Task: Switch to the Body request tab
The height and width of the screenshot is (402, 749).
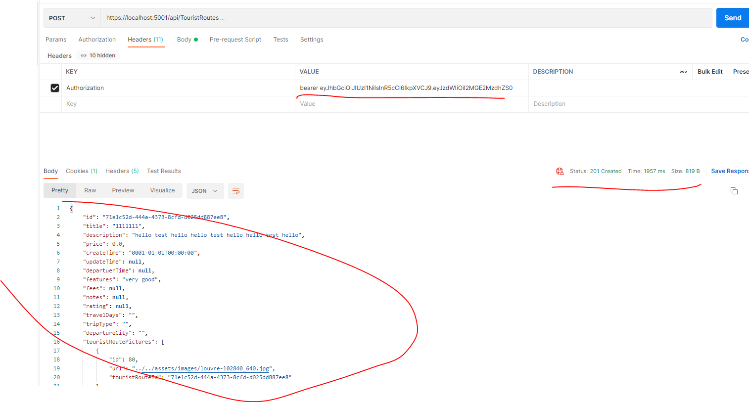Action: [x=184, y=40]
